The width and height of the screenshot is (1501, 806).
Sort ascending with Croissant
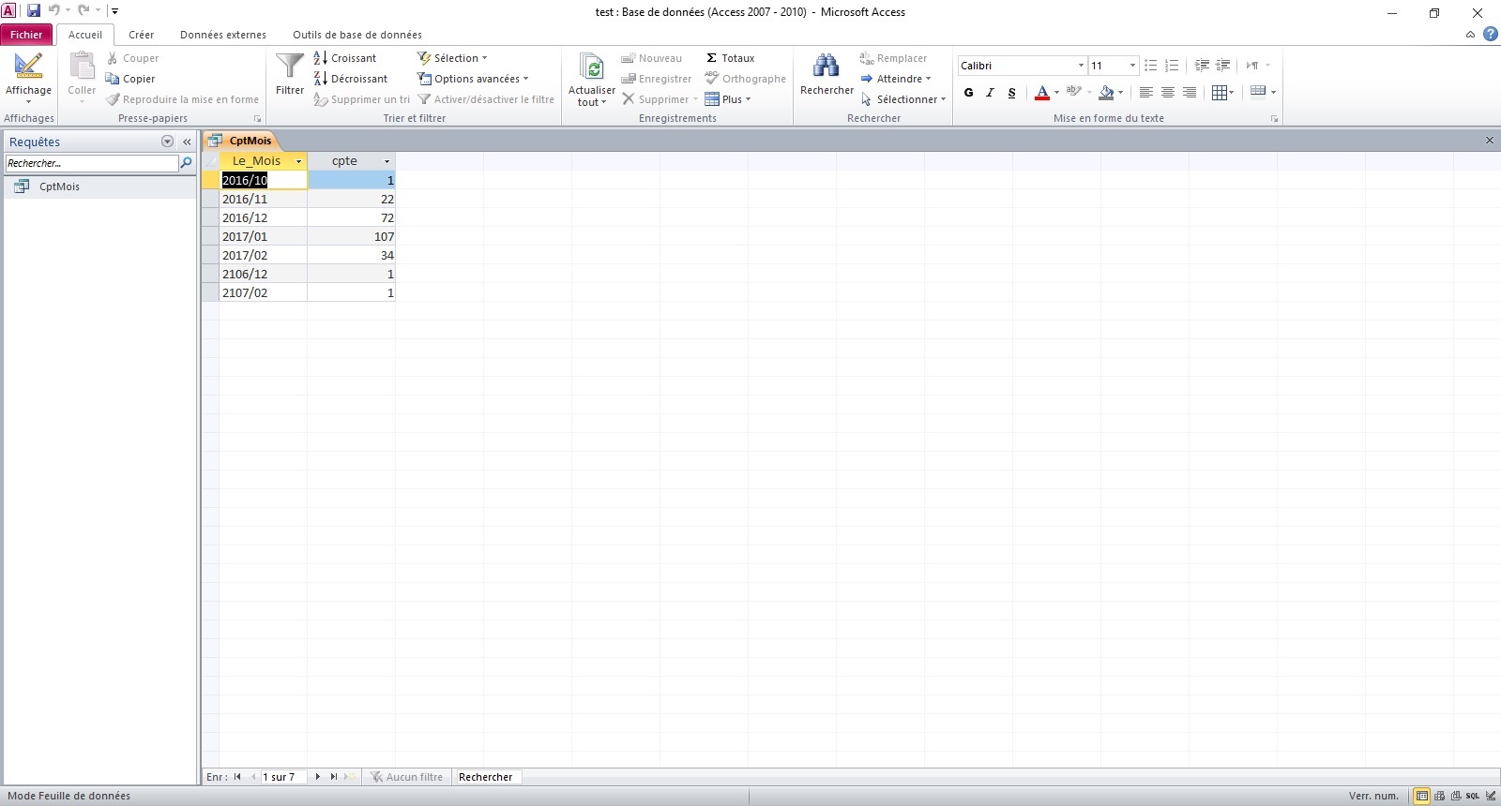click(345, 58)
